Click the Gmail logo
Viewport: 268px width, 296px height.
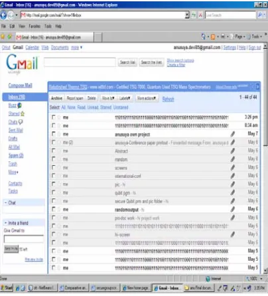pyautogui.click(x=22, y=63)
